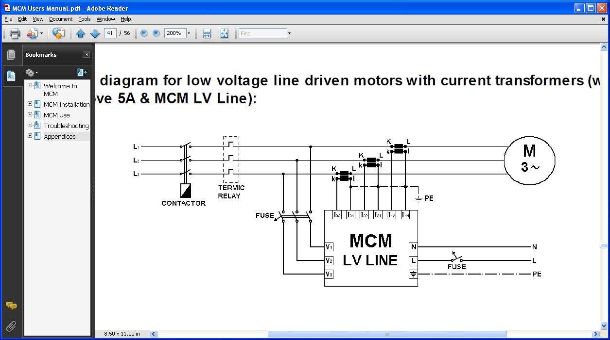Go to next page with down arrow
The height and width of the screenshot is (340, 610).
coord(95,33)
